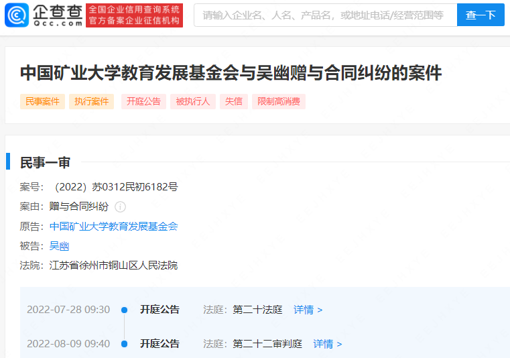The width and height of the screenshot is (510, 358).
Task: Select the 执行案件 tag
Action: 91,101
